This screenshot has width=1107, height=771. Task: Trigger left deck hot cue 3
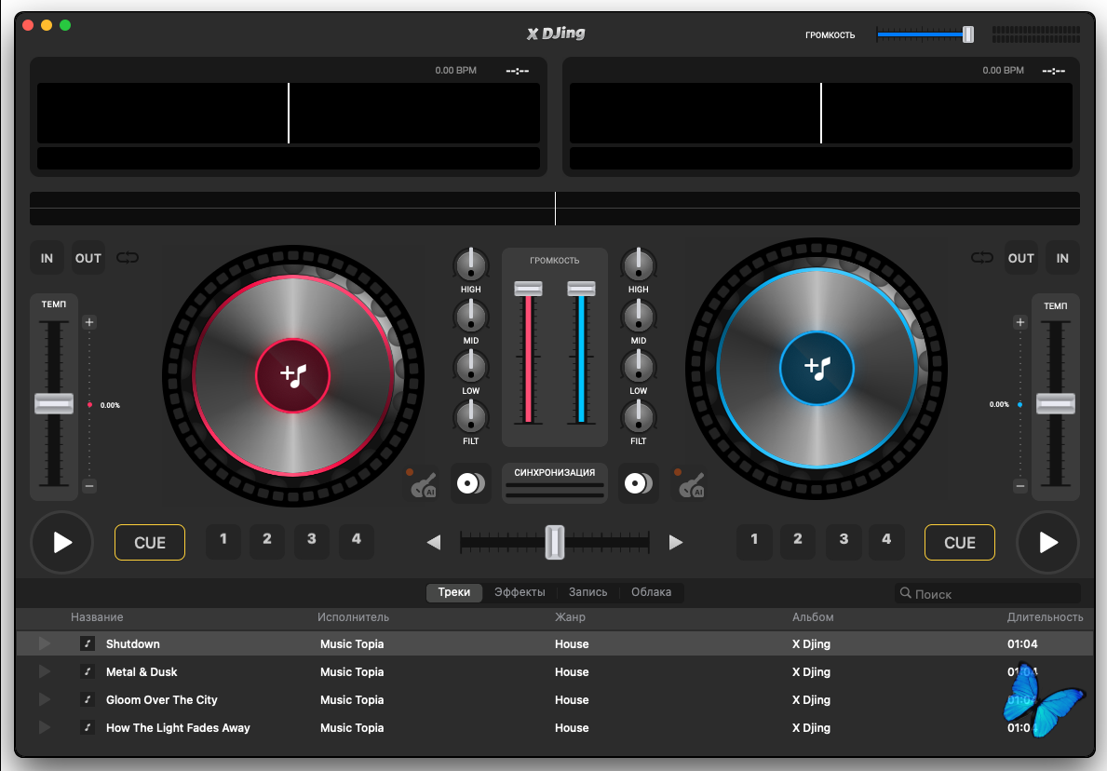pyautogui.click(x=311, y=541)
